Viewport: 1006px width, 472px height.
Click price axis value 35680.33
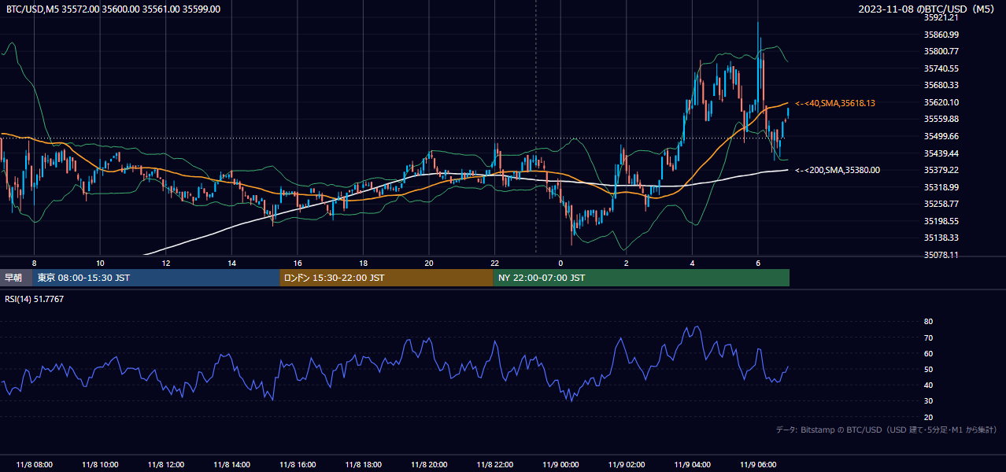[941, 85]
